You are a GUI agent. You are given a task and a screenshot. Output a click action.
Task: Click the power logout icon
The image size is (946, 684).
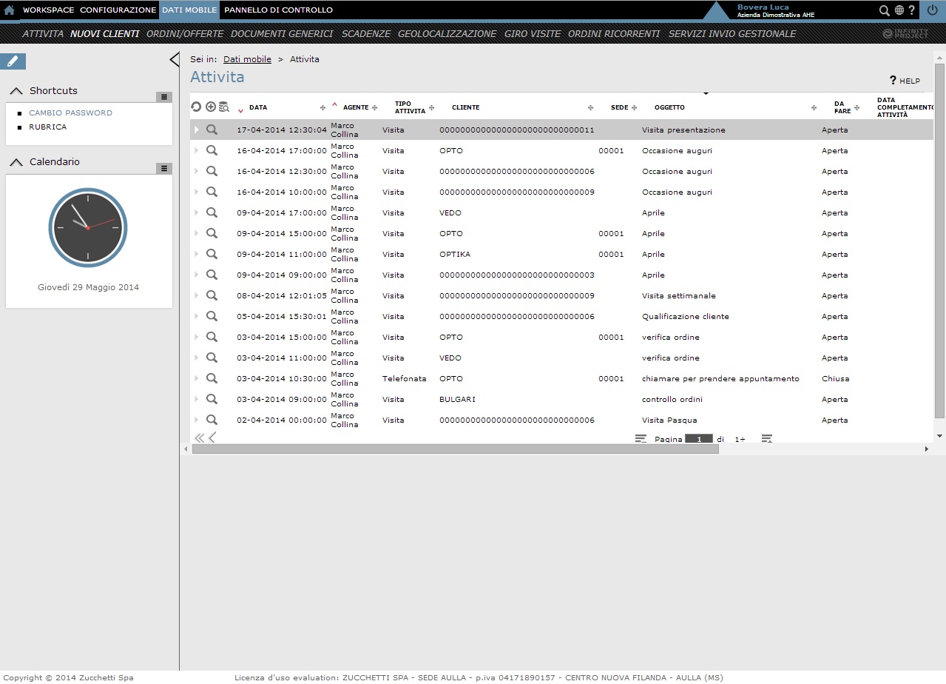(932, 10)
